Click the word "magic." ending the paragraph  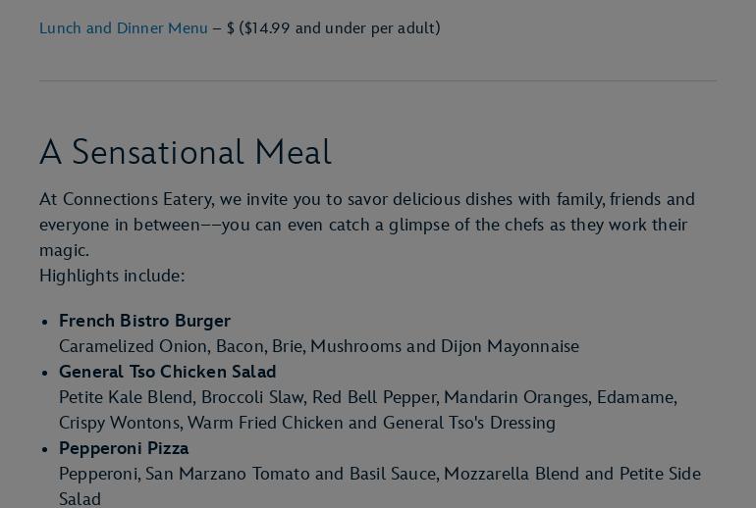pos(64,250)
